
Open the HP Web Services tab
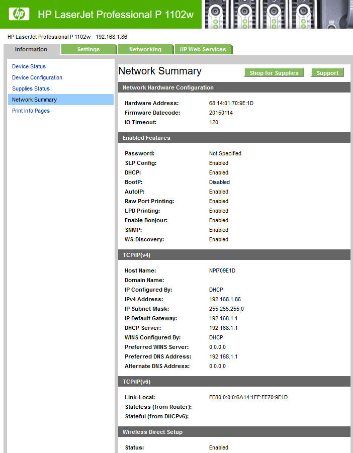[x=203, y=49]
